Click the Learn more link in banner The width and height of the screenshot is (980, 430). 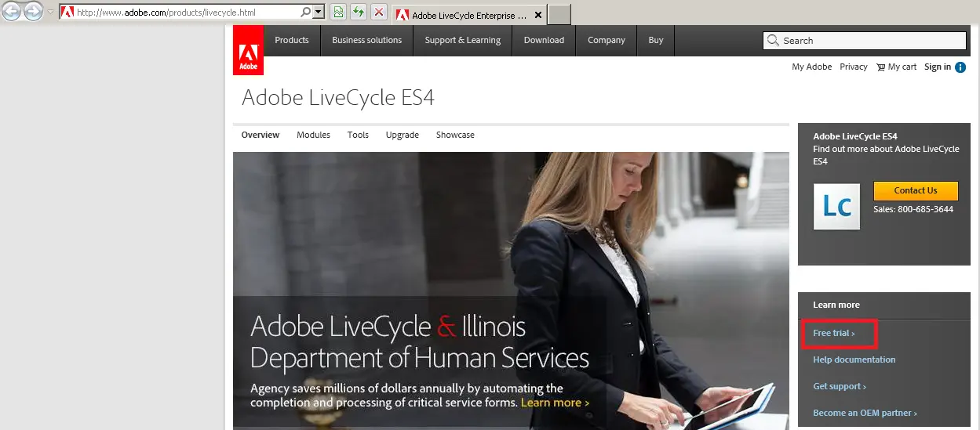555,403
